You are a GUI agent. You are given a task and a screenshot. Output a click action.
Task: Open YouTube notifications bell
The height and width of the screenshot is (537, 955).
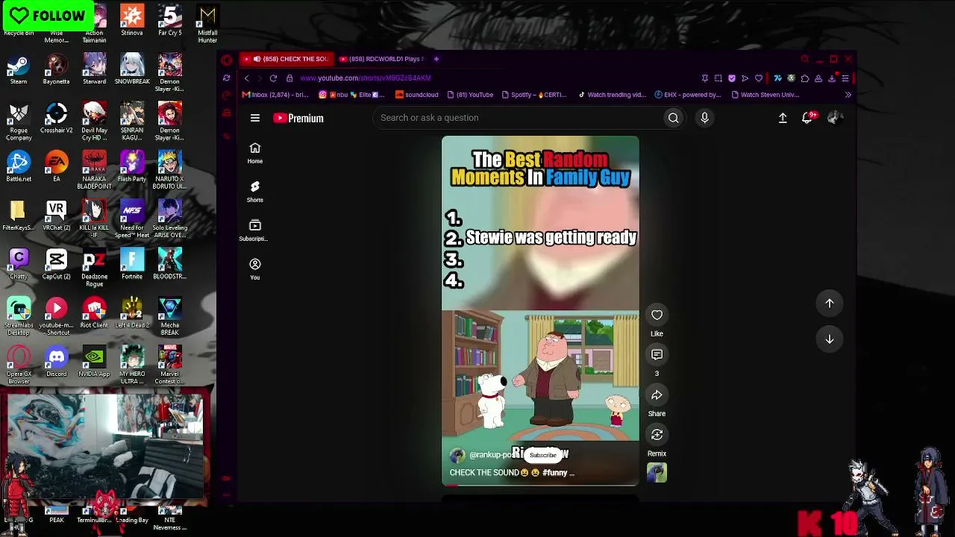coord(807,118)
